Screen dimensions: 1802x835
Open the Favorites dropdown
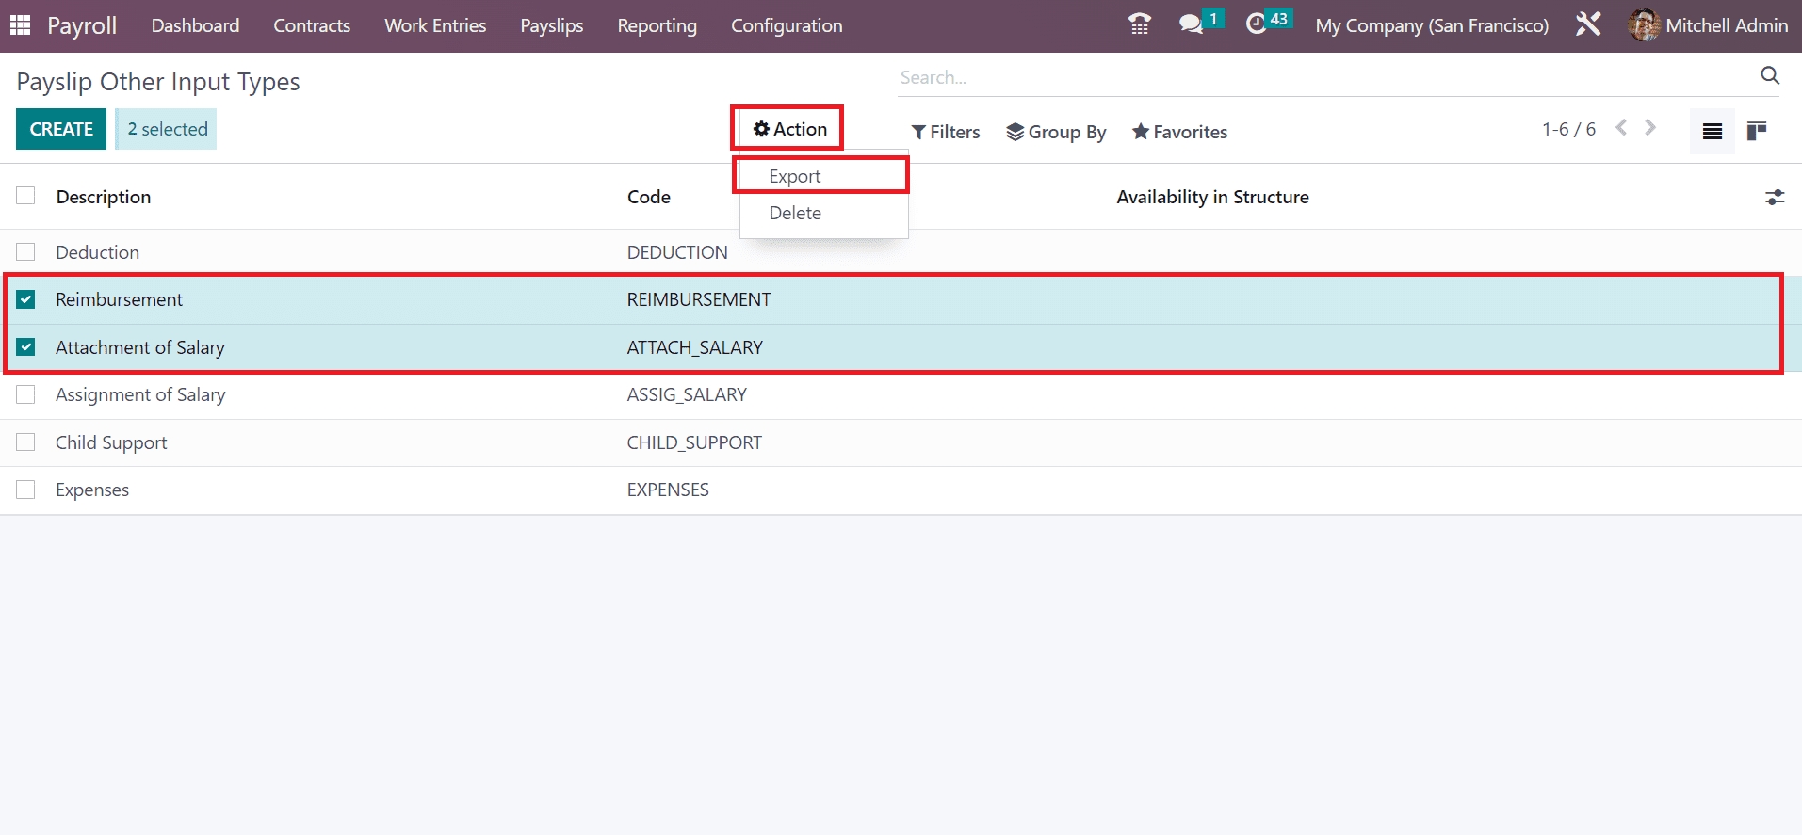(x=1179, y=132)
